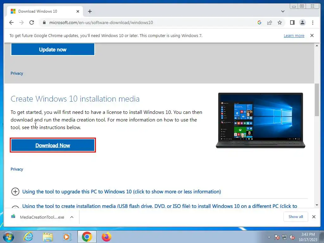This screenshot has width=324, height=243.
Task: Open the Google search icon in address bar
Action: [259, 22]
